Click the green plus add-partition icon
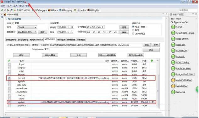The width and height of the screenshot is (199, 118). 152,61
